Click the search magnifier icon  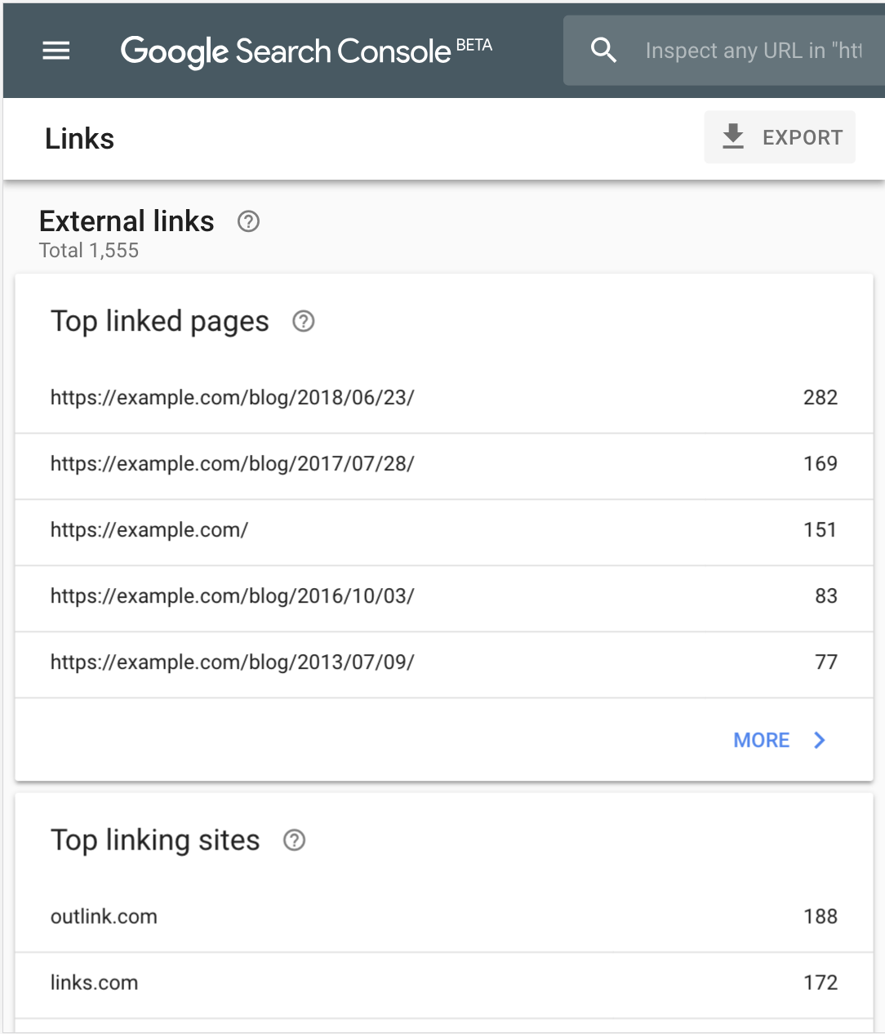click(604, 50)
